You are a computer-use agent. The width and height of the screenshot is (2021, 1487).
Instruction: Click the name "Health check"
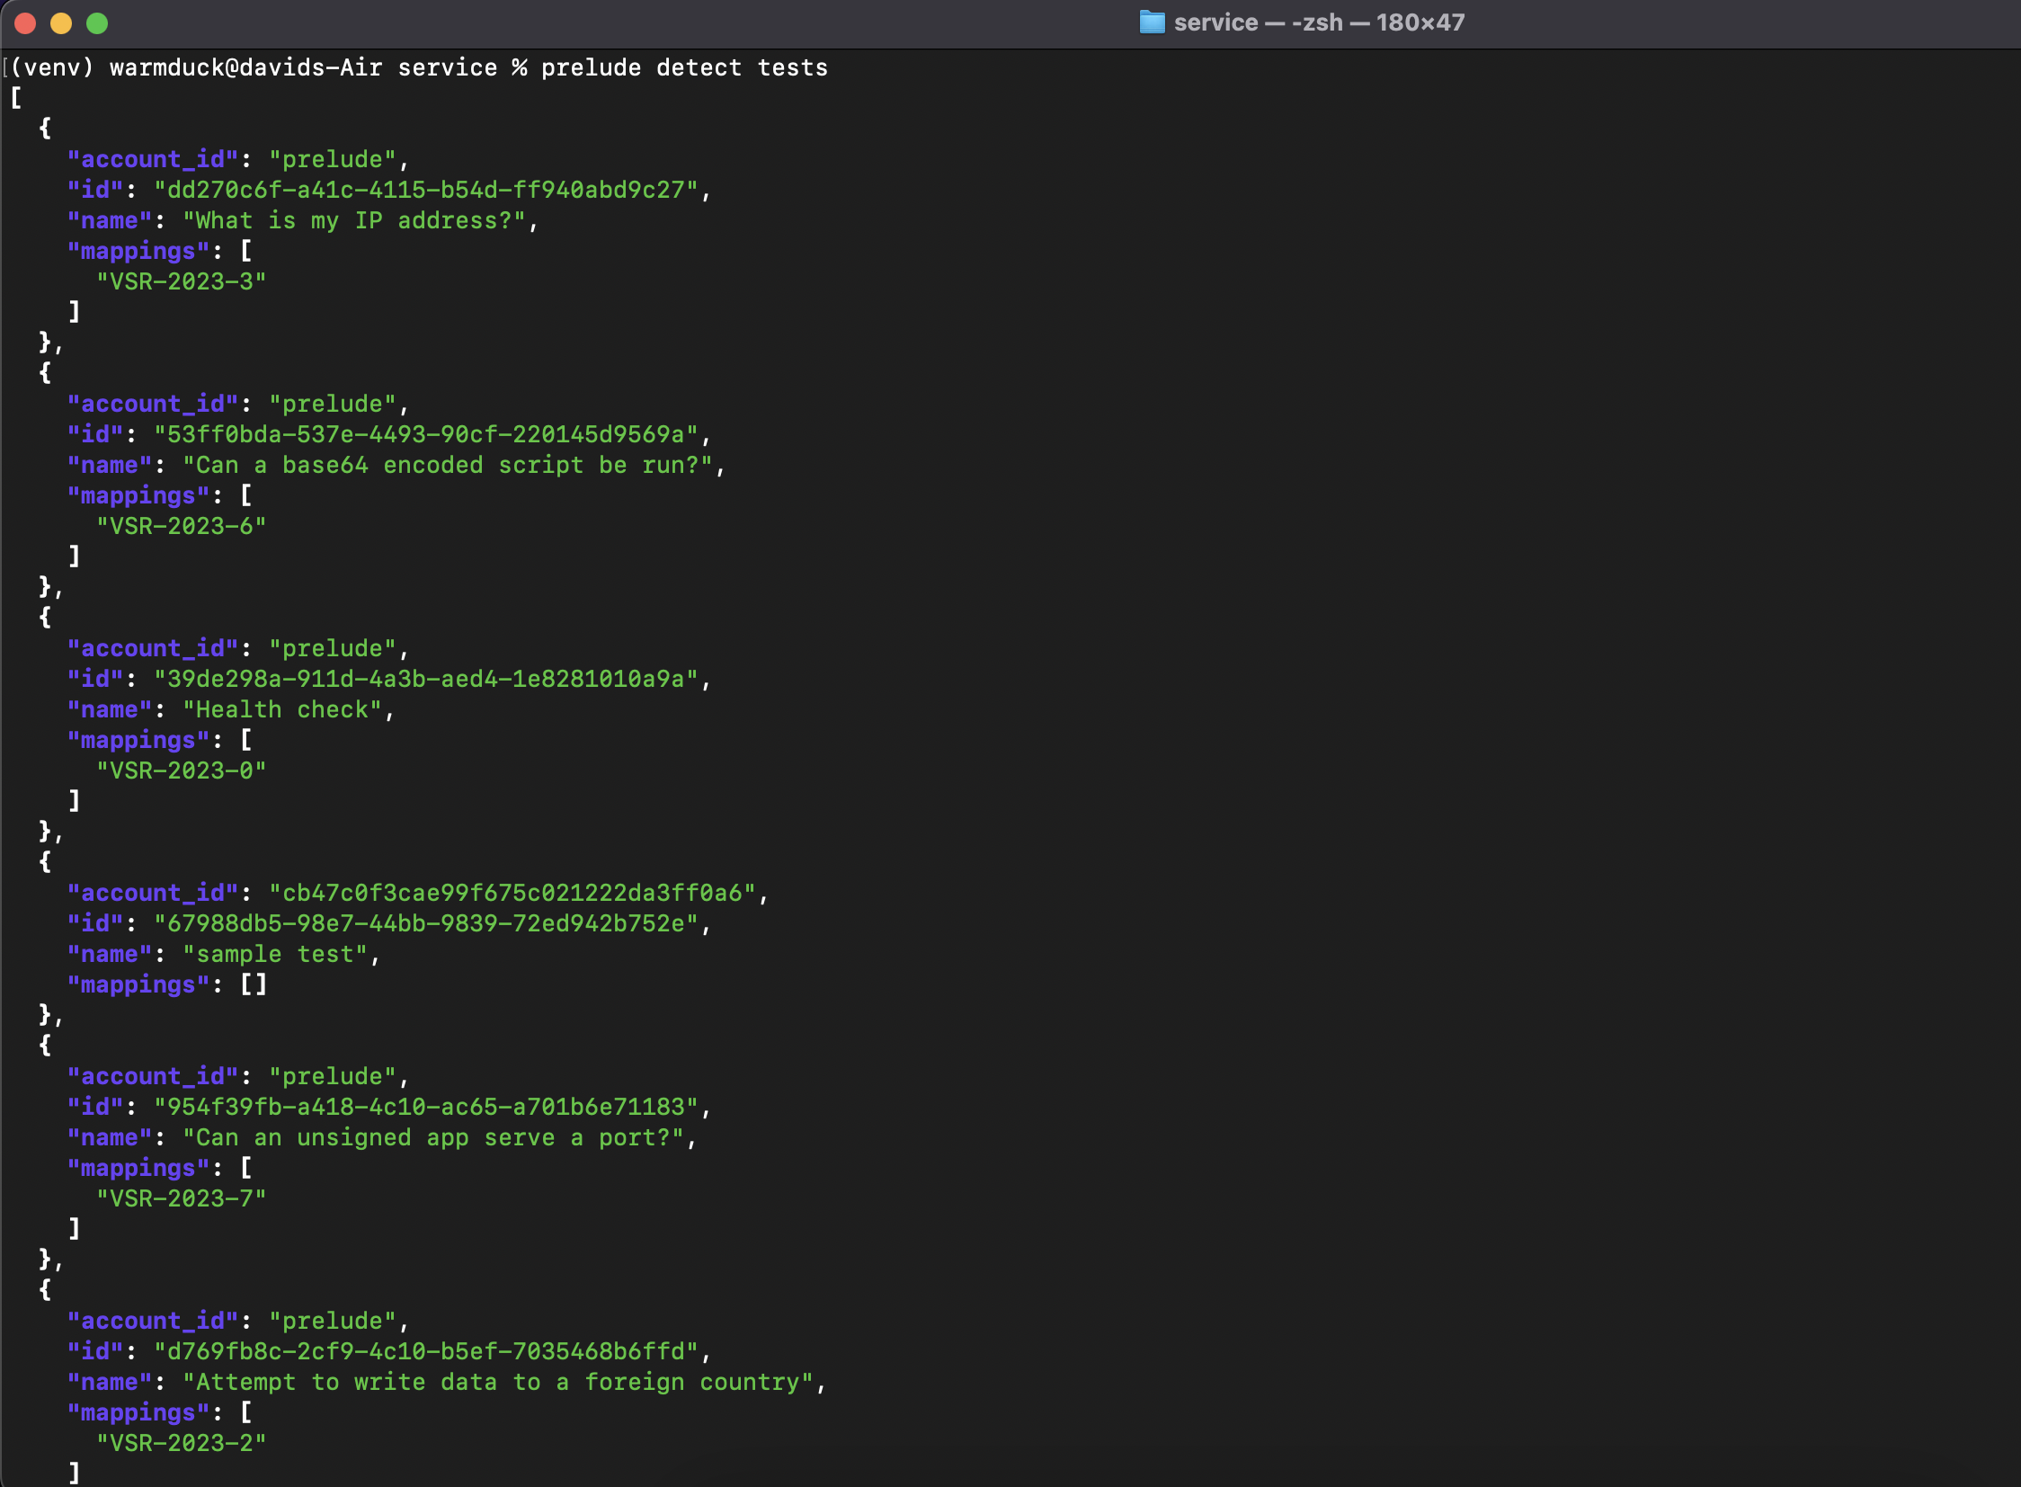coord(281,710)
